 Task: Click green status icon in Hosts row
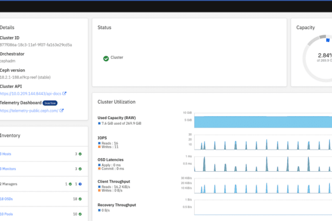pyautogui.click(x=80, y=154)
